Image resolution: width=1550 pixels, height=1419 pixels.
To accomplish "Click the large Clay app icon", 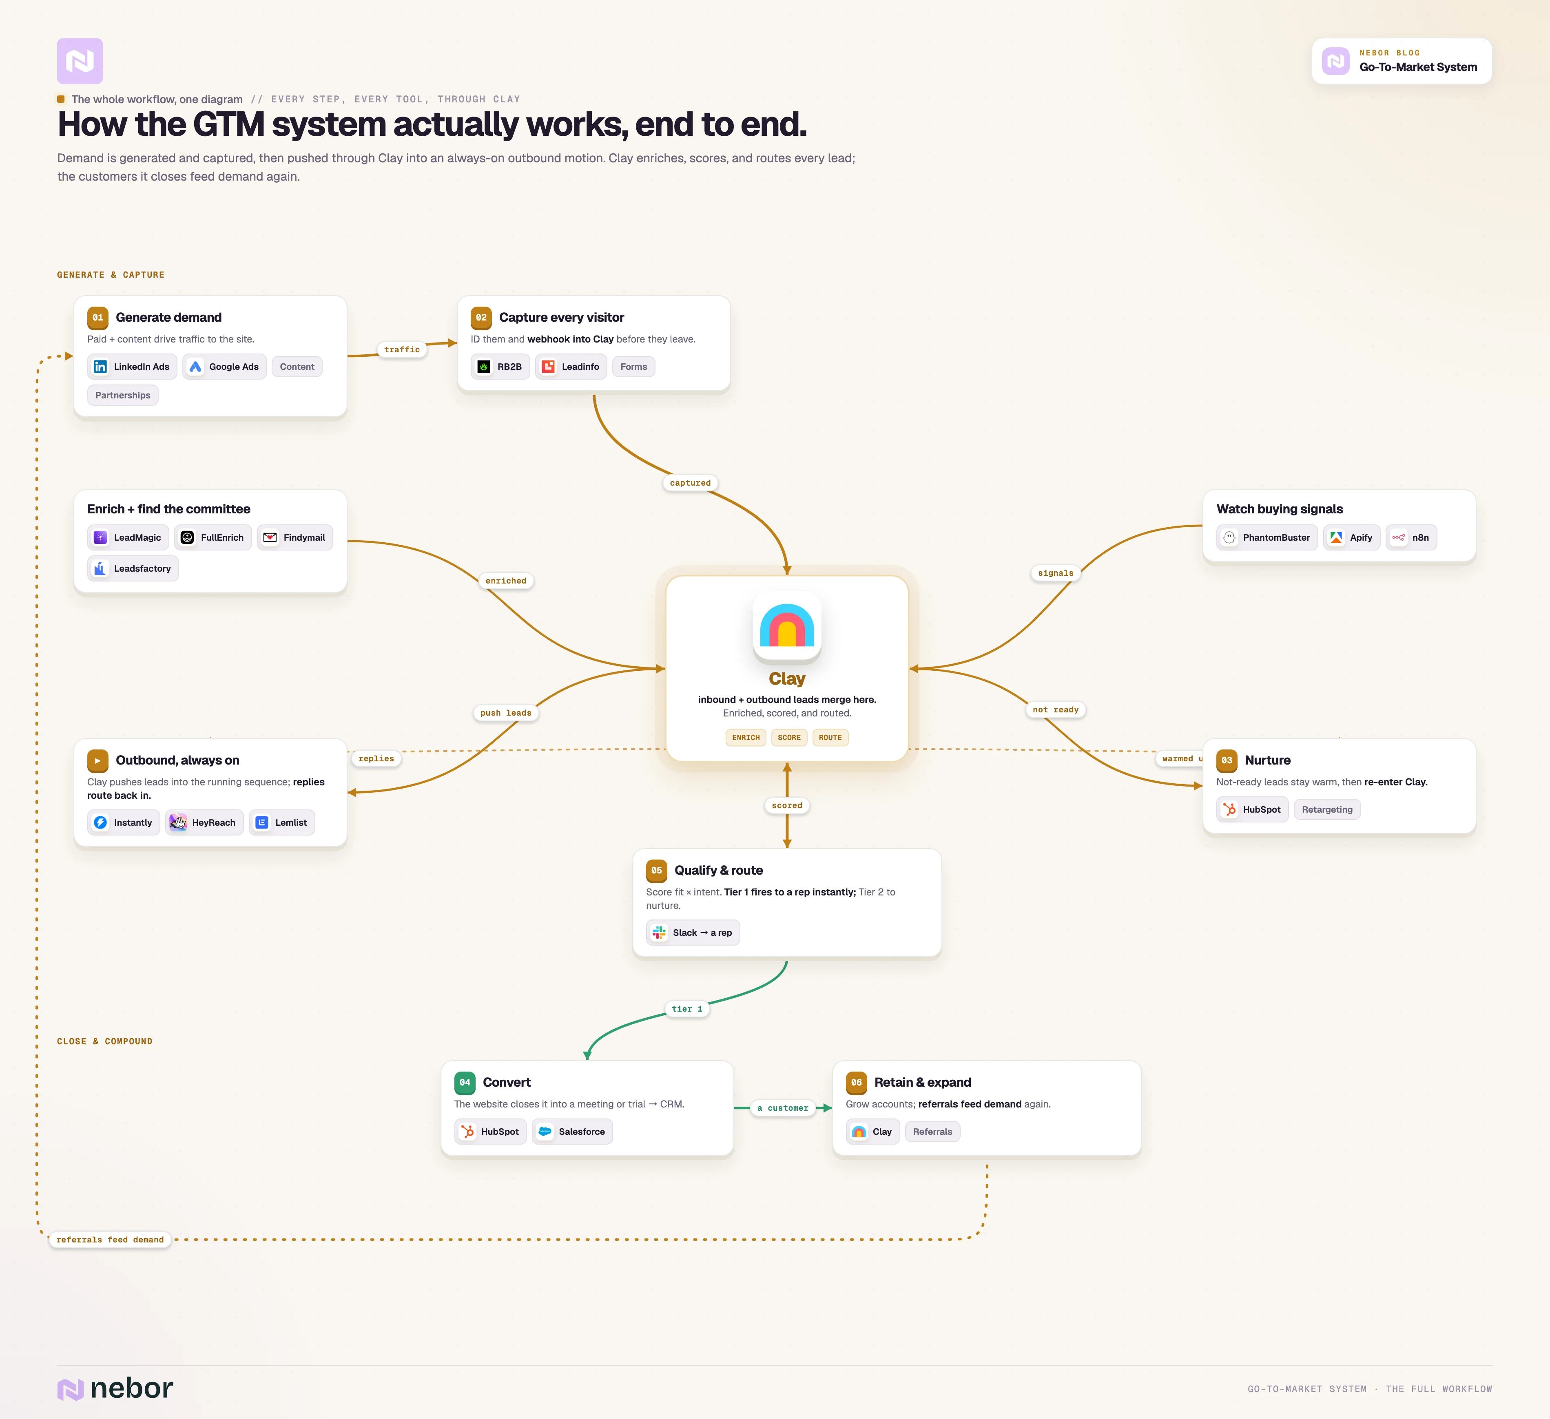I will 787,626.
